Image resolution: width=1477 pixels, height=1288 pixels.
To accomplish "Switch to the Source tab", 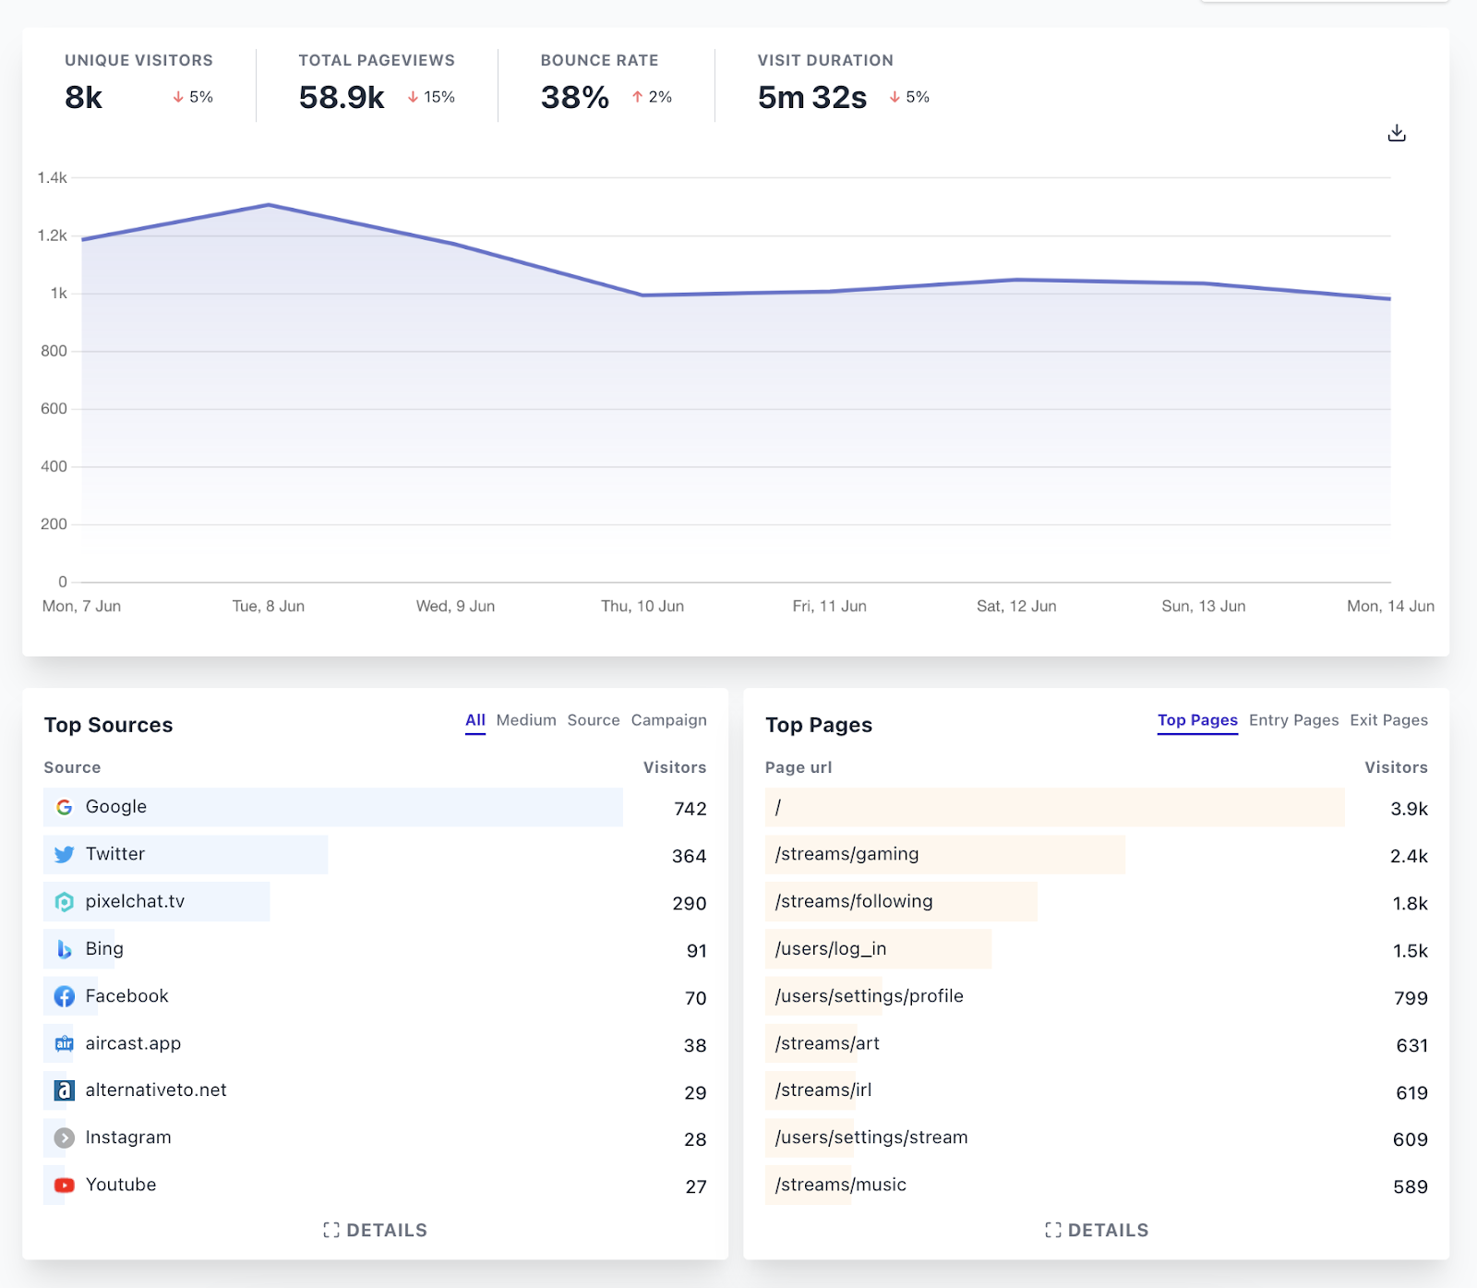I will click(x=594, y=720).
